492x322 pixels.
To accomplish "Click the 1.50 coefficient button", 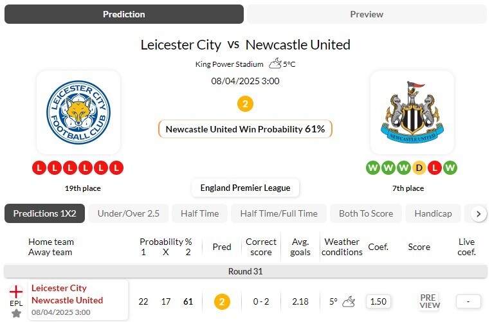I will click(379, 301).
